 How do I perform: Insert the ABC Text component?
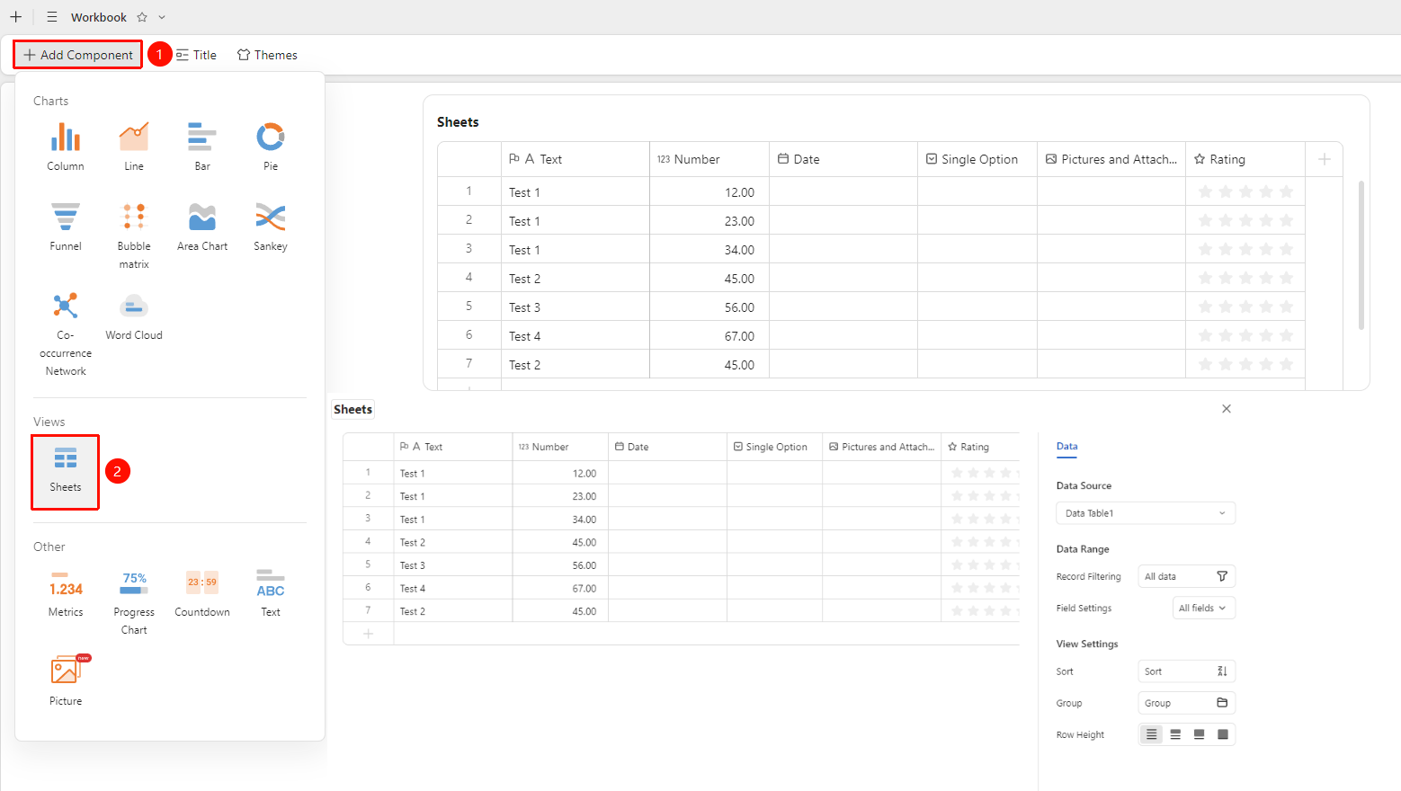click(x=271, y=593)
